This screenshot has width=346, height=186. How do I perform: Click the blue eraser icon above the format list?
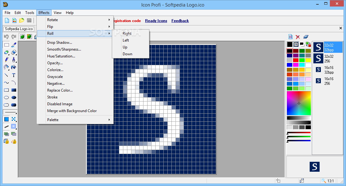click(x=306, y=37)
